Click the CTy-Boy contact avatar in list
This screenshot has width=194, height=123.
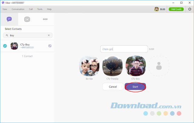(14, 46)
